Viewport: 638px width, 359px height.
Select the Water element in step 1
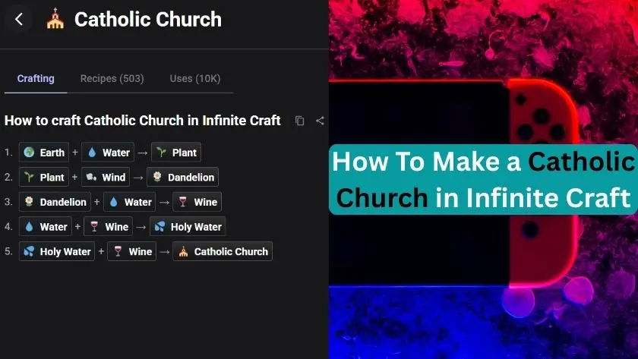point(108,153)
